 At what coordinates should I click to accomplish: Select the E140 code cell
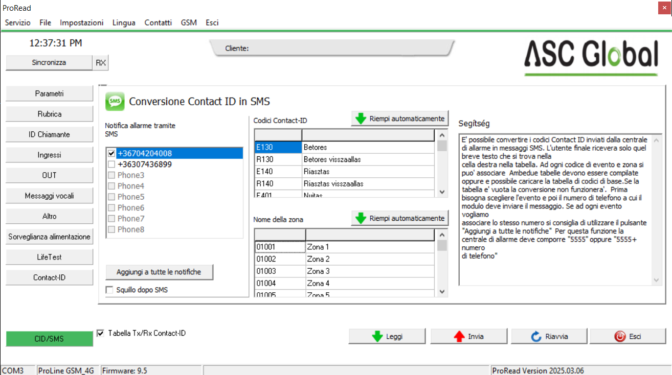(278, 172)
